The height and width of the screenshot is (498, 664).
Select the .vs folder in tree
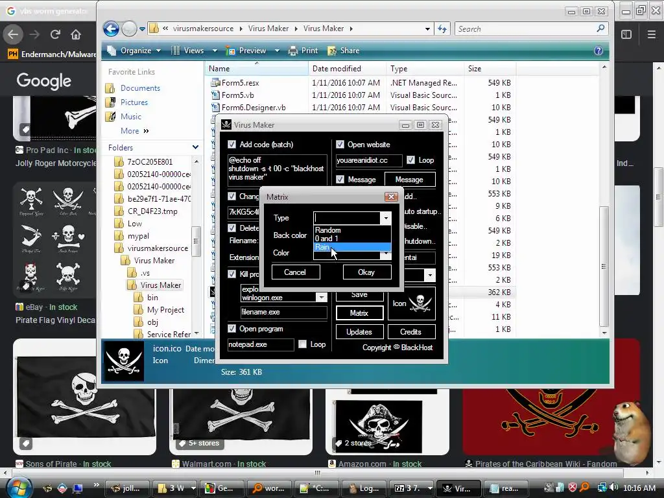pyautogui.click(x=145, y=273)
